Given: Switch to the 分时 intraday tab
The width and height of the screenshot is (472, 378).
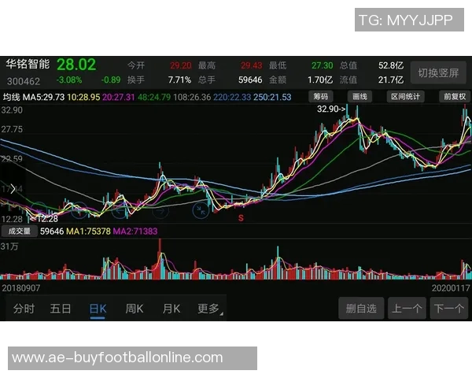Looking at the screenshot, I should pyautogui.click(x=24, y=309).
